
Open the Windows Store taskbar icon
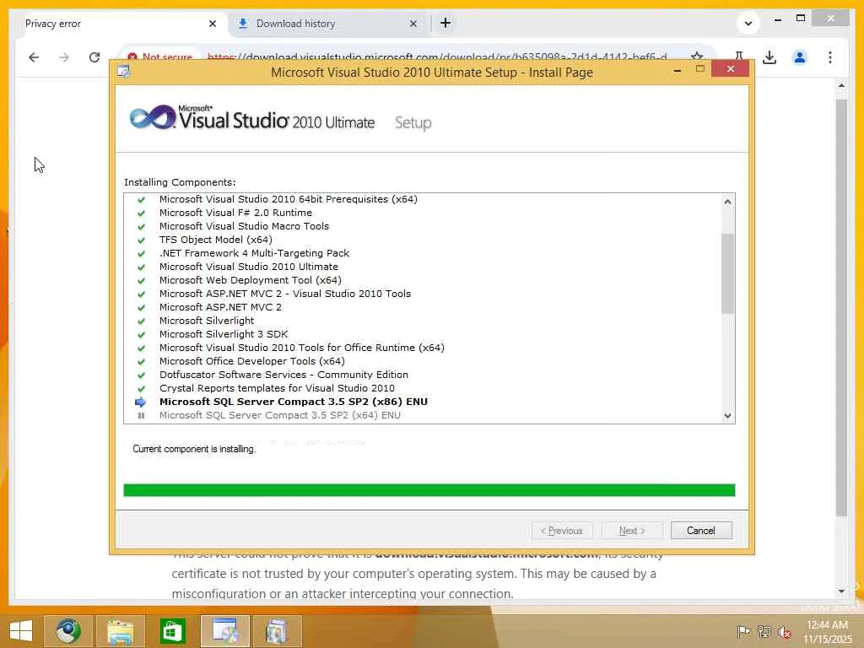172,631
